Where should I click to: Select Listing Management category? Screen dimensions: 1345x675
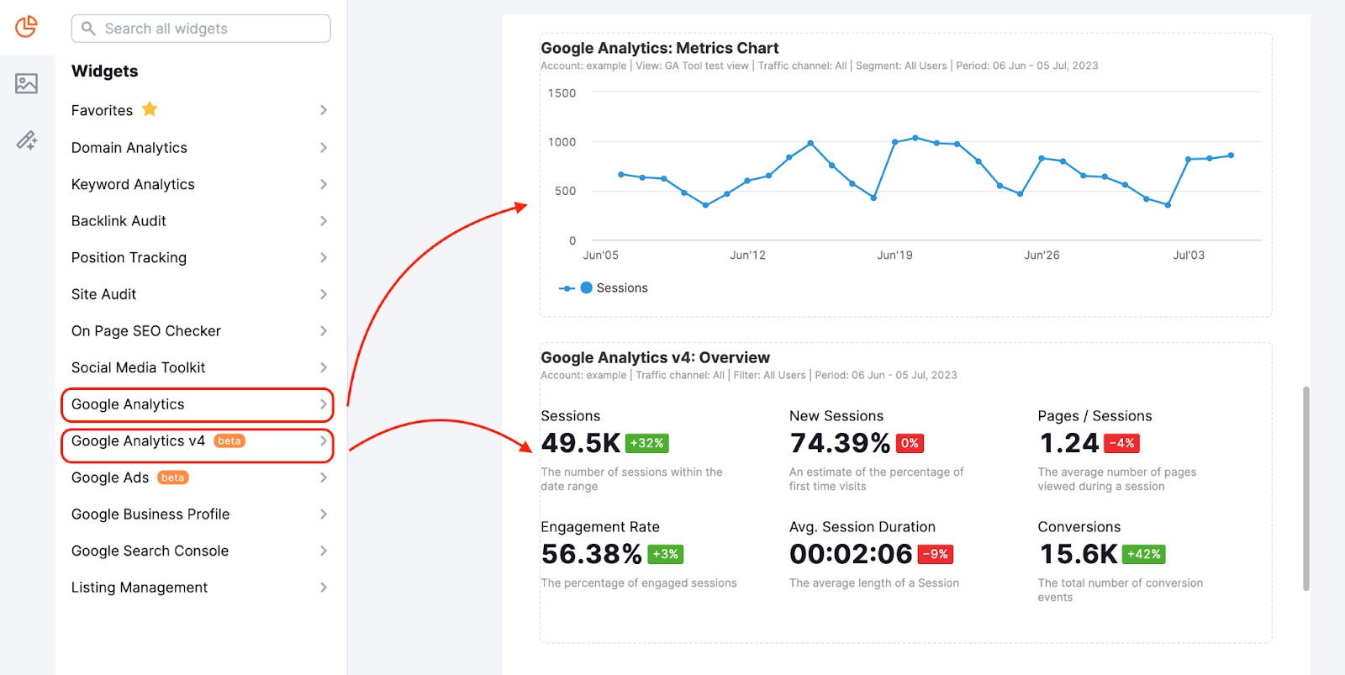tap(140, 588)
